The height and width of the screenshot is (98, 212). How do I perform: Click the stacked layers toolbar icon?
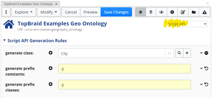[x=151, y=12]
